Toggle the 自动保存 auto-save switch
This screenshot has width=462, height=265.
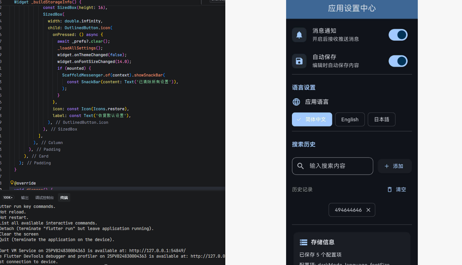point(398,61)
